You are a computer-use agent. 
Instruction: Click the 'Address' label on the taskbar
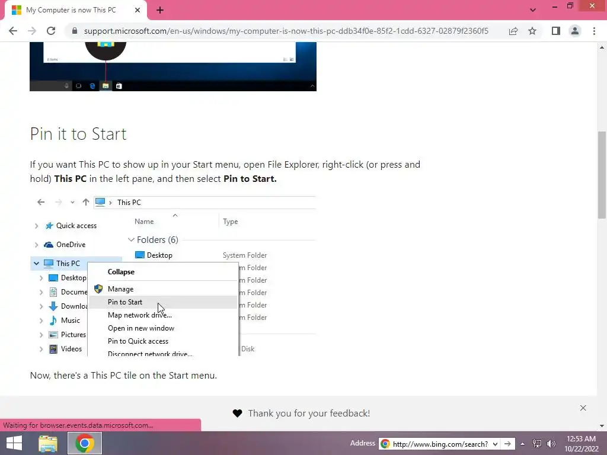coord(363,443)
